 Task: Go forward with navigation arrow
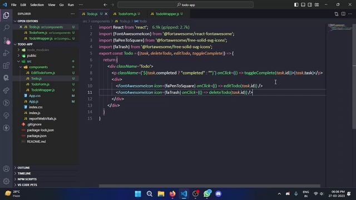[x=112, y=4]
